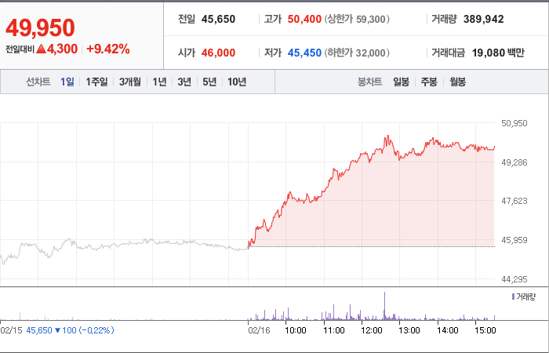Switch to the 1주일 chart range

tap(96, 82)
